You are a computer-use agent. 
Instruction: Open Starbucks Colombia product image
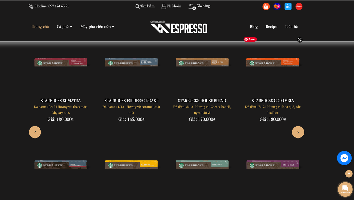coord(273,62)
